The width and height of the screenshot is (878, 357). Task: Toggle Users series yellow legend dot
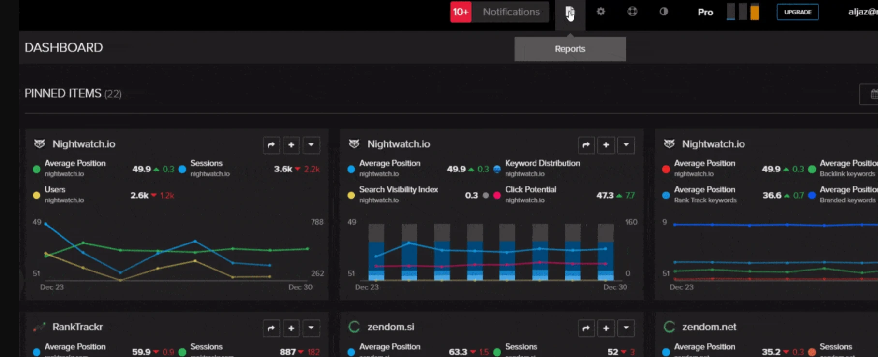click(x=36, y=196)
